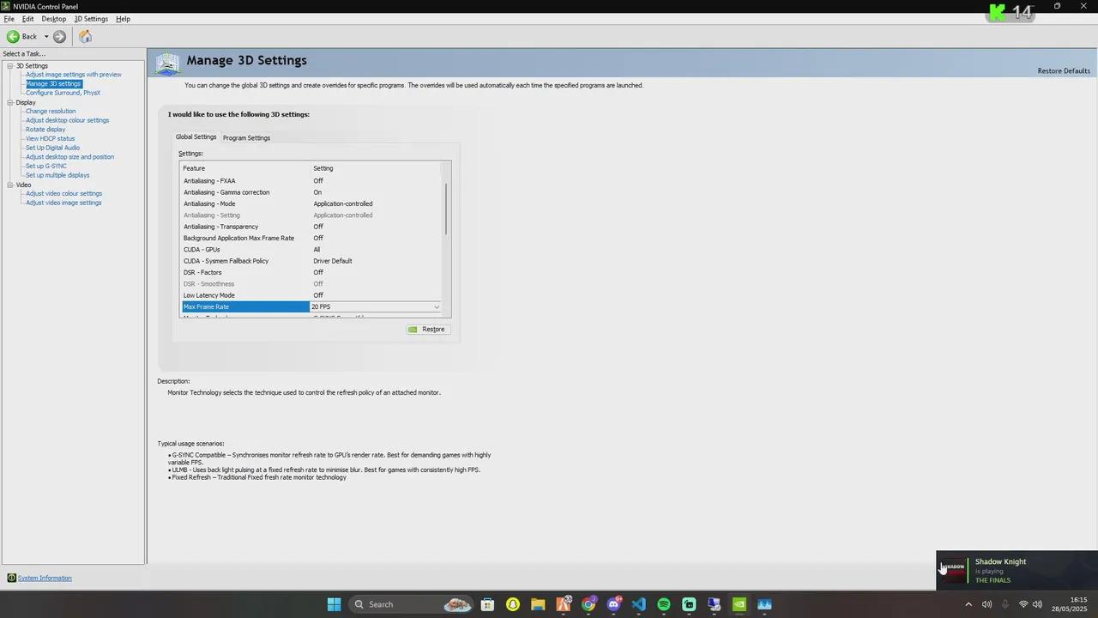1098x618 pixels.
Task: Select the Antialiasing - Mode row
Action: [x=312, y=203]
